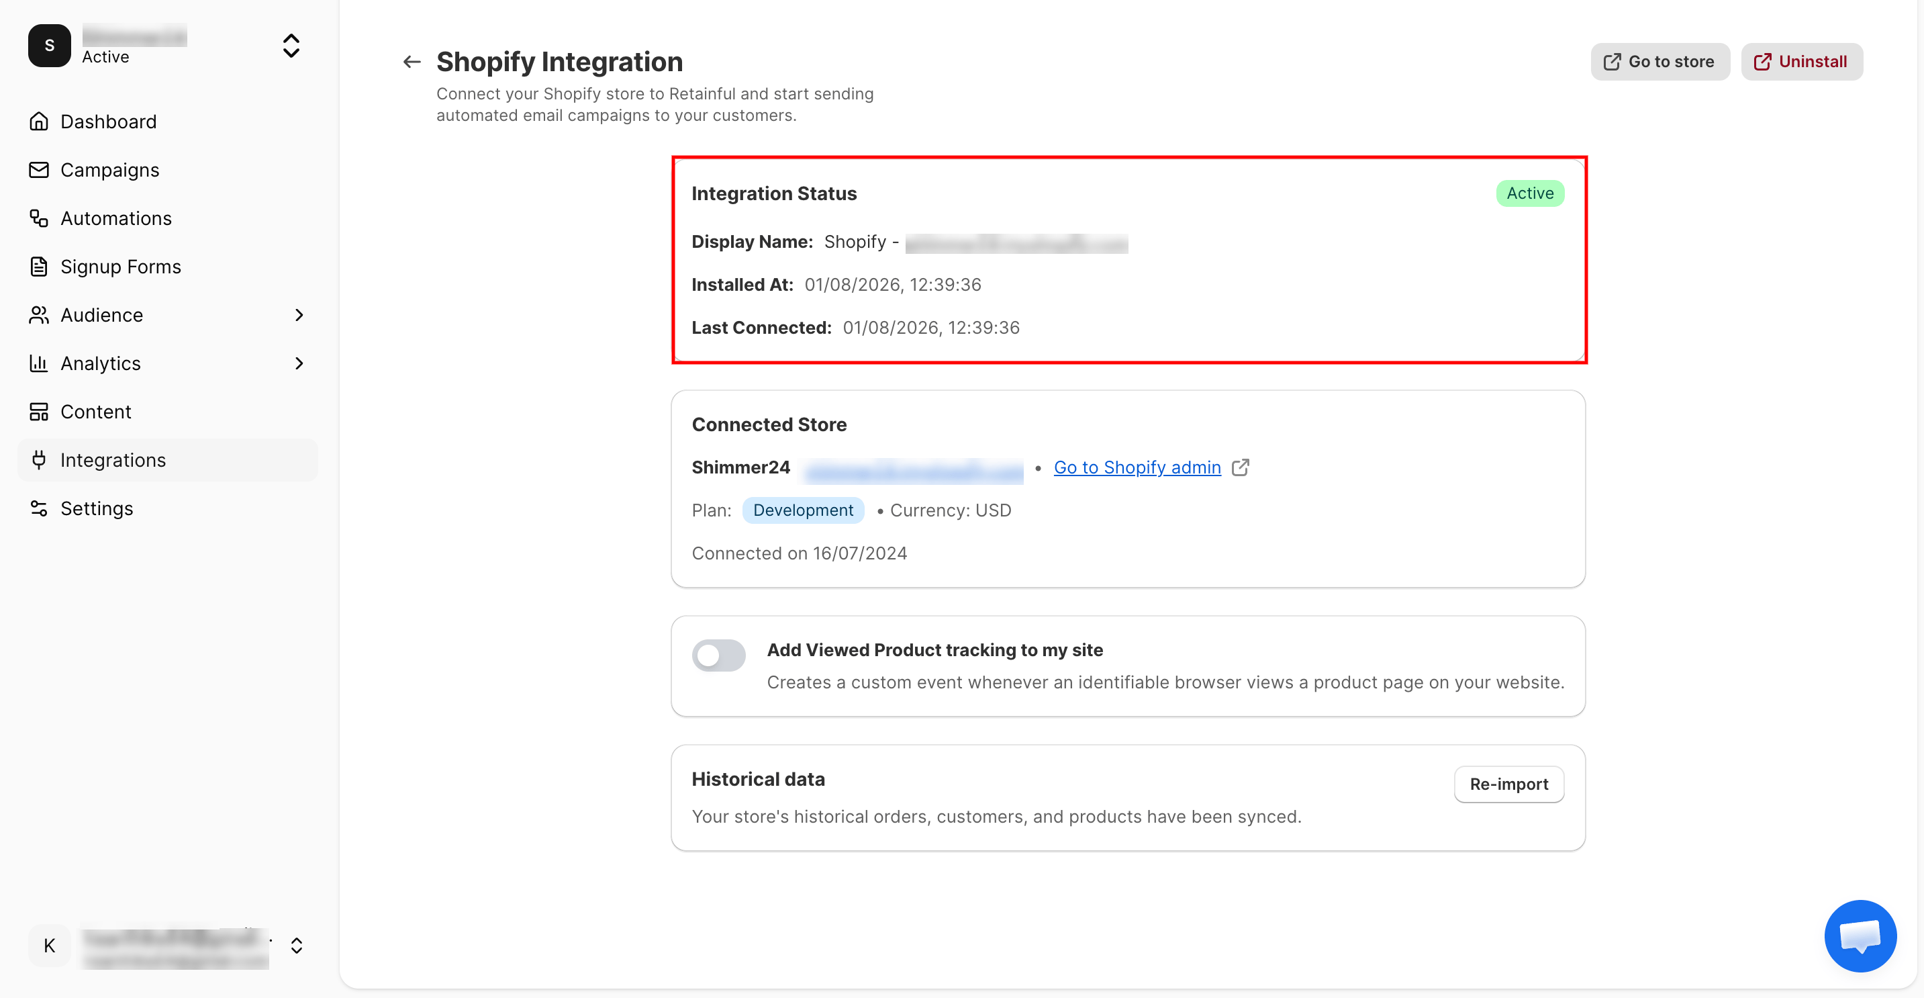Viewport: 1924px width, 998px height.
Task: Click the Content layout icon
Action: pos(39,412)
